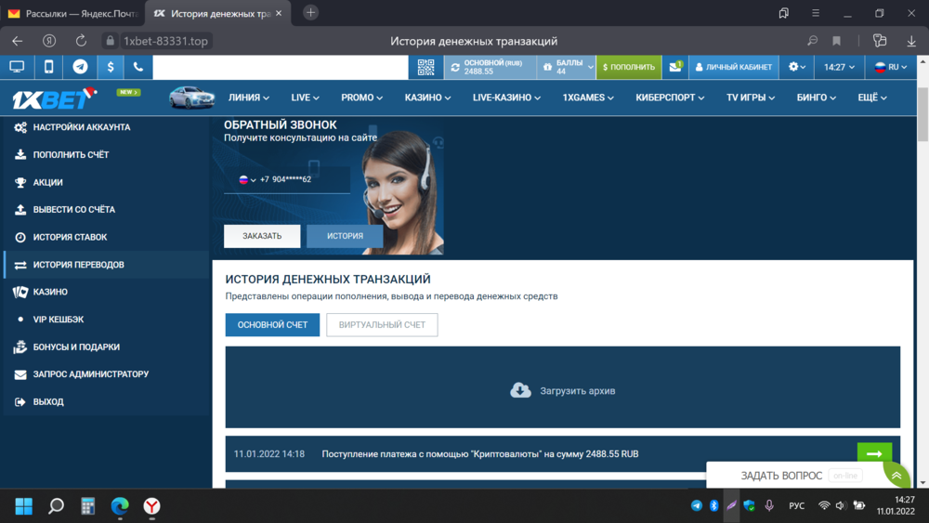Open Calculator from taskbar
Screen dimensions: 929x523
click(x=87, y=506)
